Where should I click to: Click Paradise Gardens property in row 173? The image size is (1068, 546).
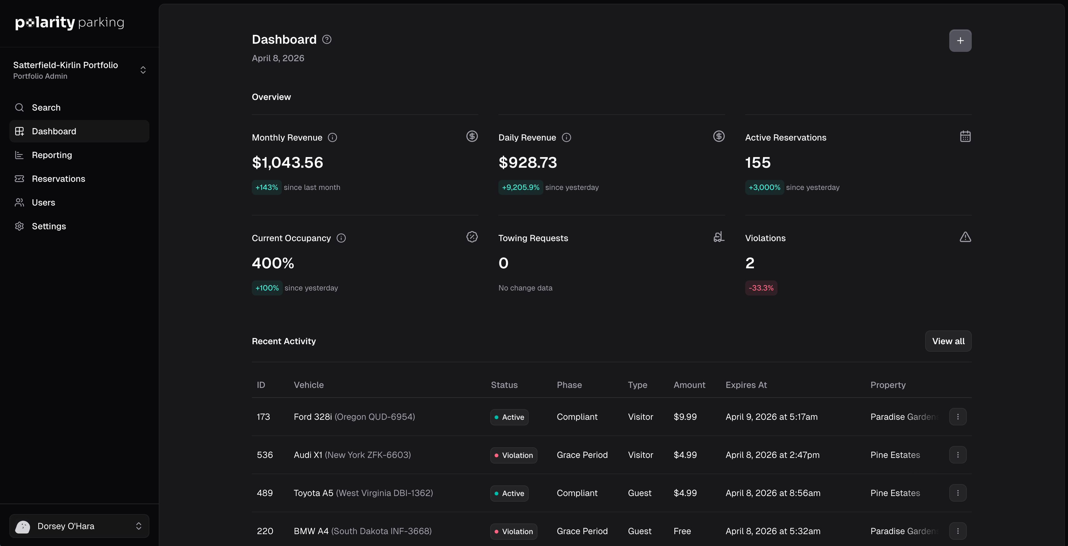tap(905, 417)
